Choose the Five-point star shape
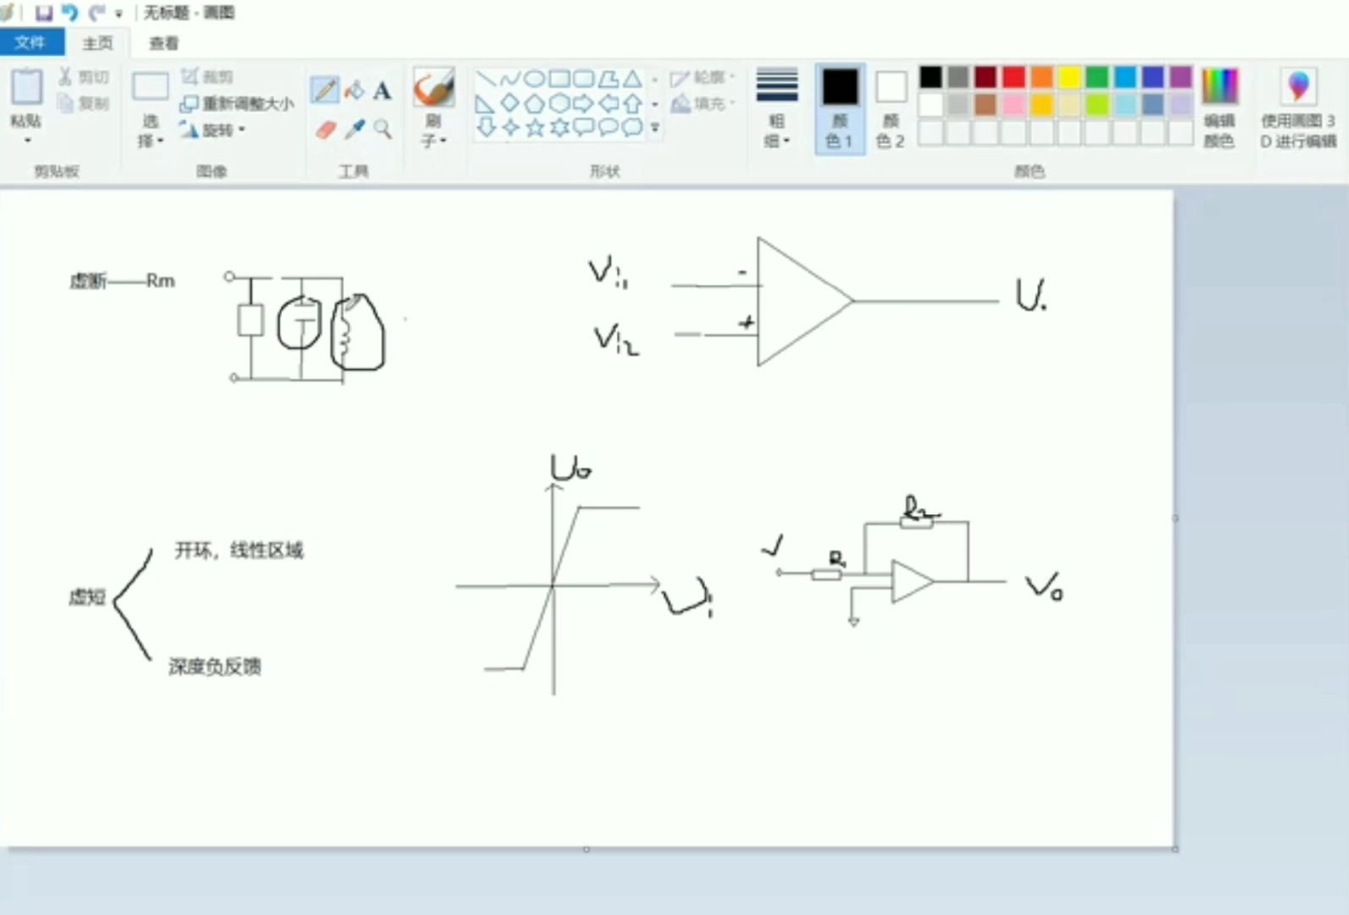1349x915 pixels. click(535, 127)
